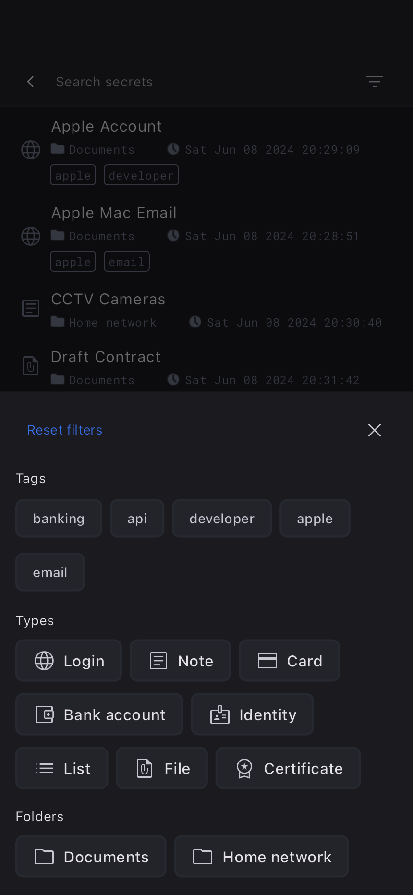413x895 pixels.
Task: Enable the developer tag chip in filters
Action: click(x=222, y=519)
